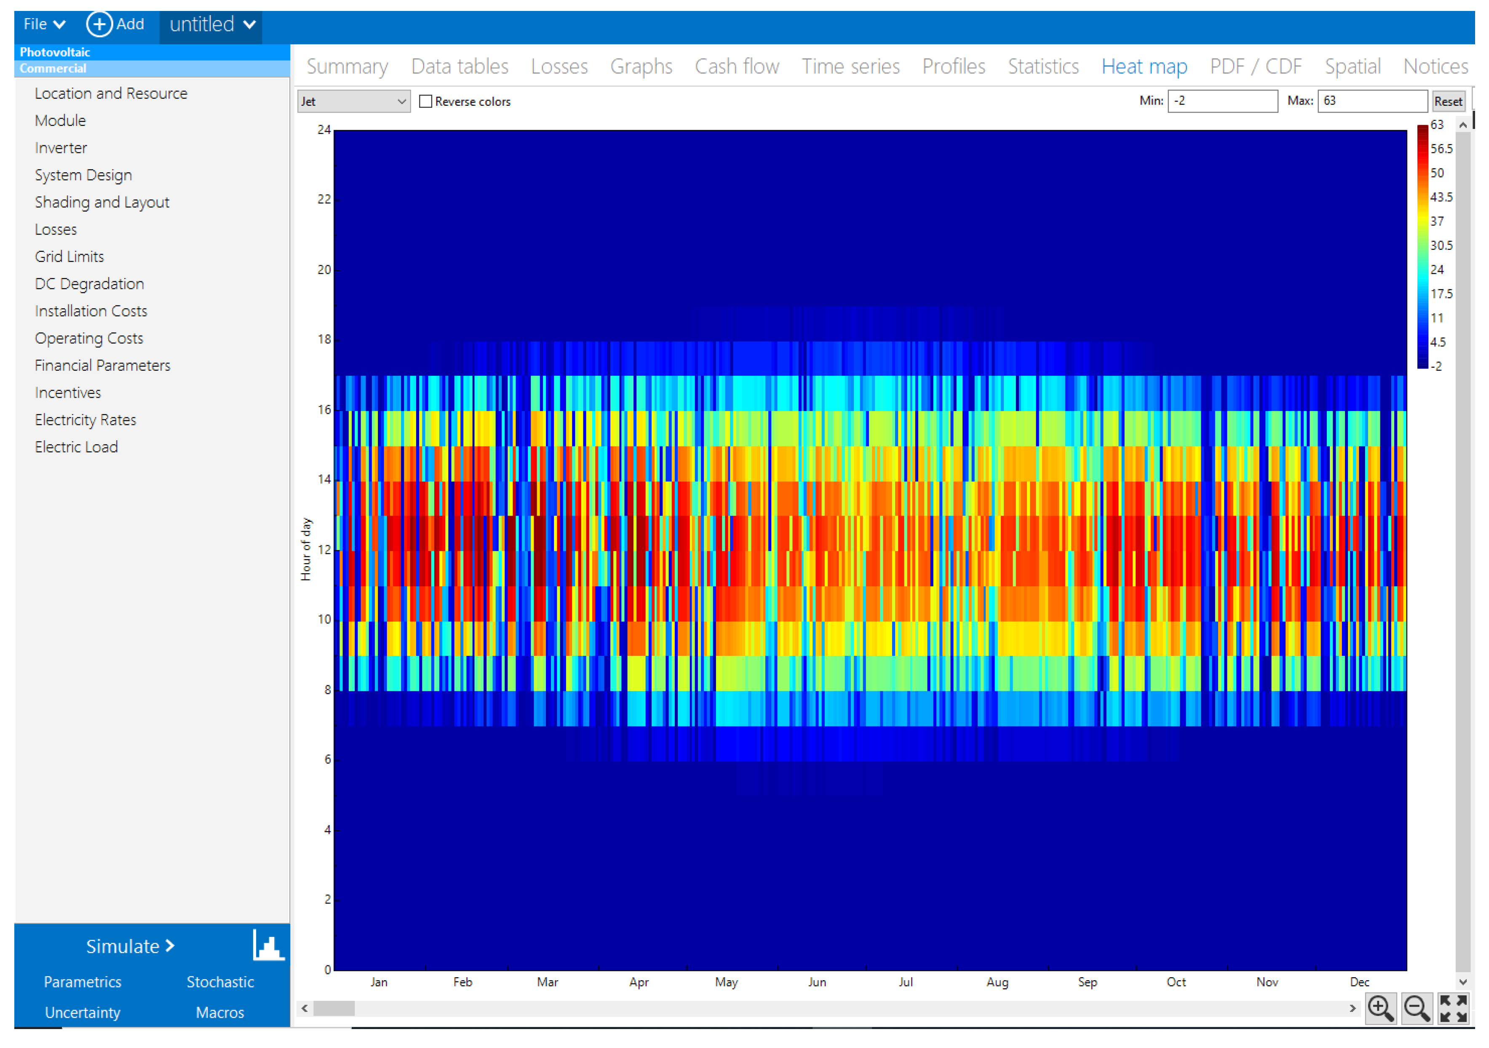1489x1048 pixels.
Task: Click the Jet color scale legend bar
Action: pos(1422,246)
